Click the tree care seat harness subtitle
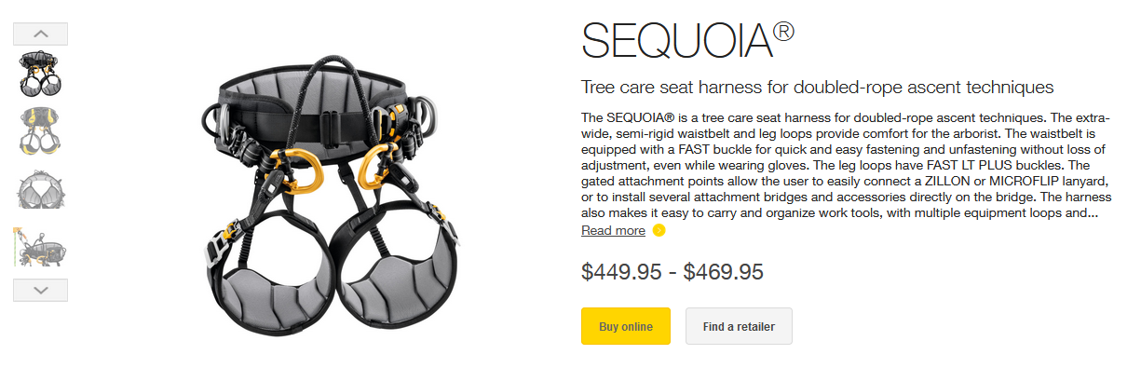This screenshot has height=368, width=1141. [817, 88]
